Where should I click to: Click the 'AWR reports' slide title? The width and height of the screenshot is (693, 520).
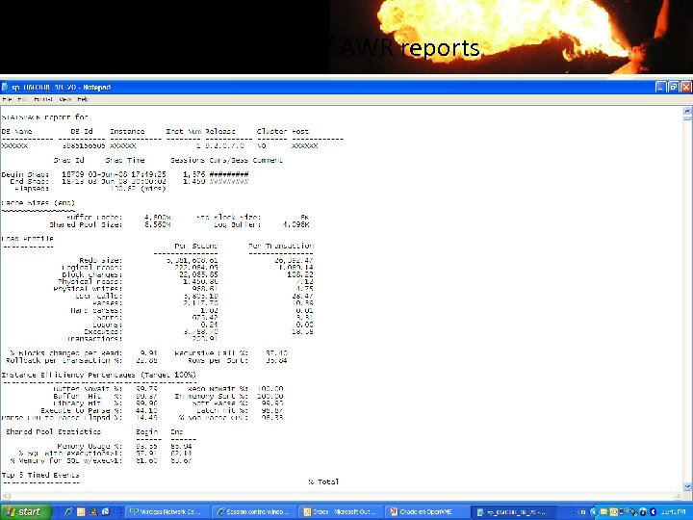(x=410, y=48)
